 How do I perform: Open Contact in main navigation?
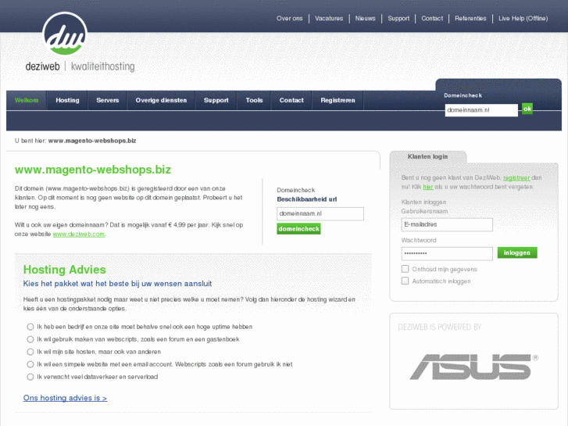click(291, 100)
